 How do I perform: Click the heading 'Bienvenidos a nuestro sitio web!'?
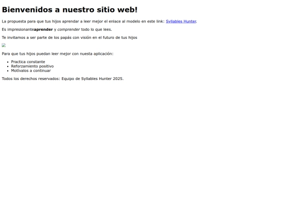click(70, 10)
